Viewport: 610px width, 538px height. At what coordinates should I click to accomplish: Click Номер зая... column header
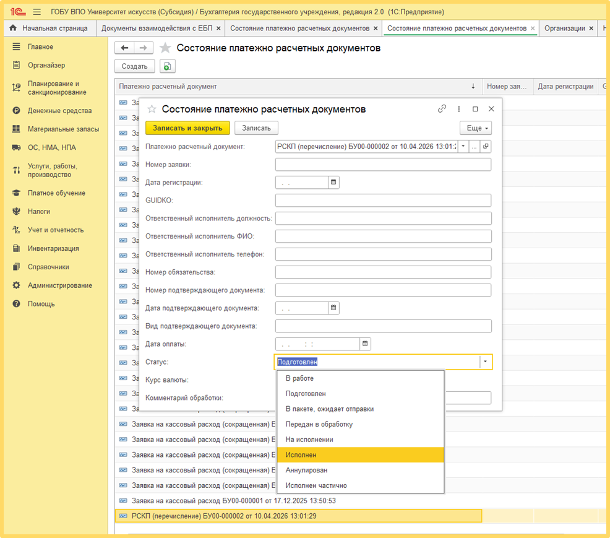click(x=507, y=87)
